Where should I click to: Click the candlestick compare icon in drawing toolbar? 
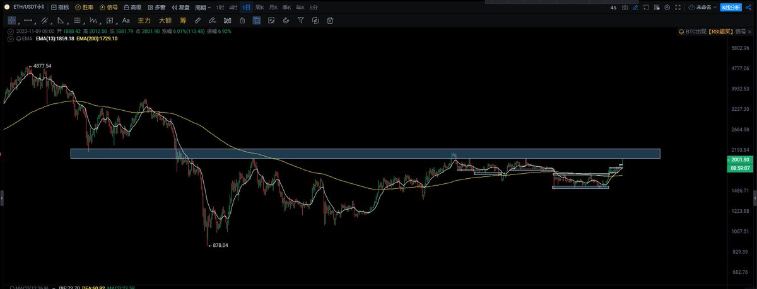tap(227, 21)
